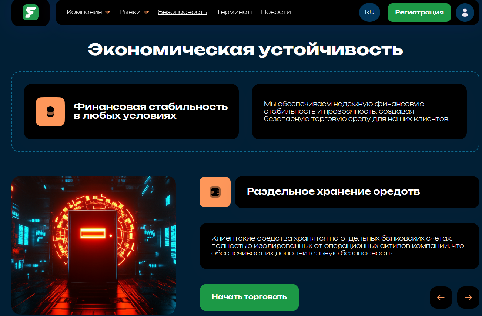Select Новости in the navigation bar
This screenshot has height=316, width=482.
coord(275,12)
